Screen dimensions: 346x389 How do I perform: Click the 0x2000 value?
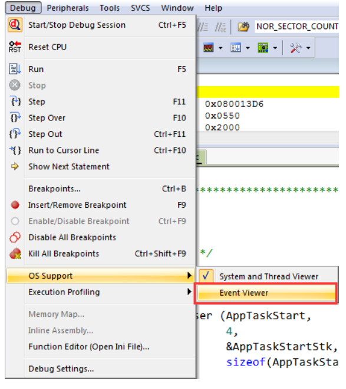coord(222,128)
